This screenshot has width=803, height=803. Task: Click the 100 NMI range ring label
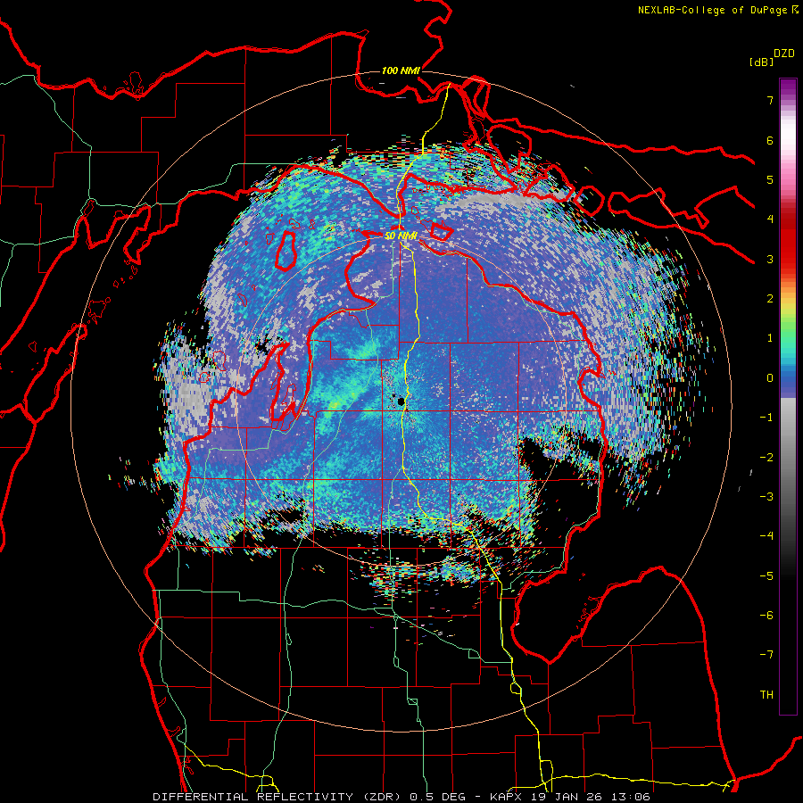coord(401,70)
